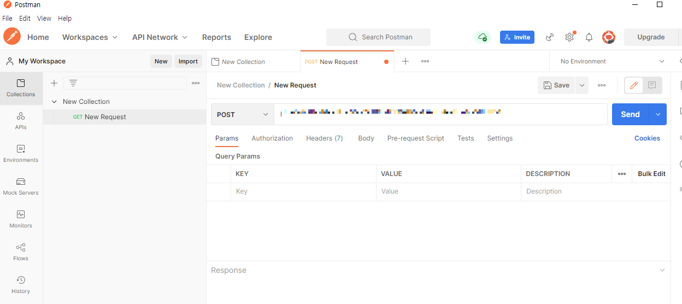Go to Home in top navigation

tap(38, 37)
